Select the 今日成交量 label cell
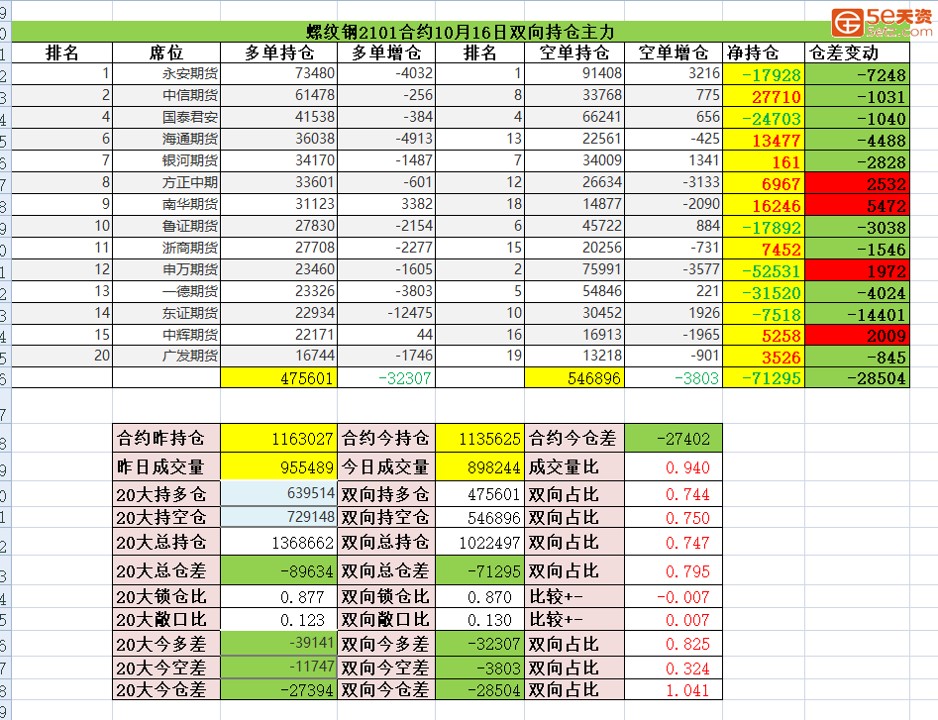Image resolution: width=938 pixels, height=720 pixels. 384,467
